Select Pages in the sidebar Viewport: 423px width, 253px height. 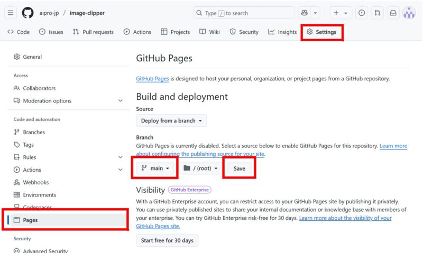[x=69, y=220]
